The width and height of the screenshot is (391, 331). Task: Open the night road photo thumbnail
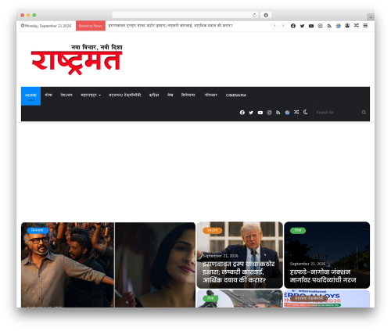(327, 255)
